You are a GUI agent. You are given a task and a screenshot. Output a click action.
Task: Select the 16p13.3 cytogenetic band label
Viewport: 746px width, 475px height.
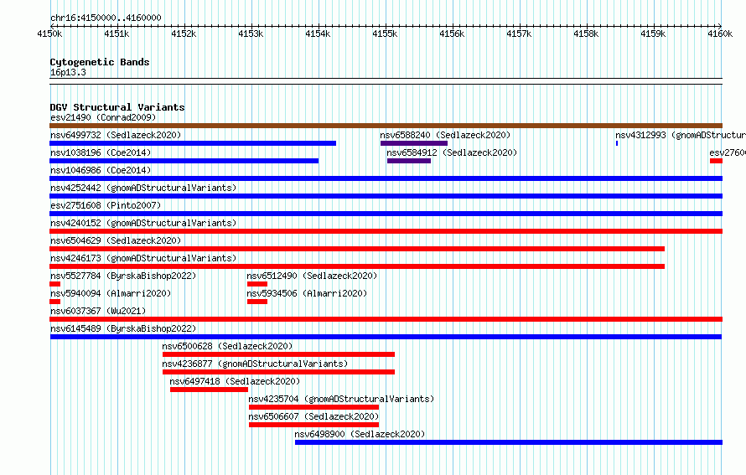click(x=68, y=72)
